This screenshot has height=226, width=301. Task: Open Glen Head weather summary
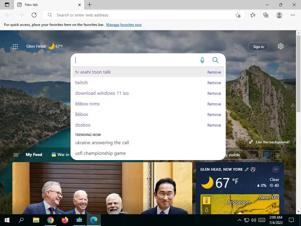[45, 46]
